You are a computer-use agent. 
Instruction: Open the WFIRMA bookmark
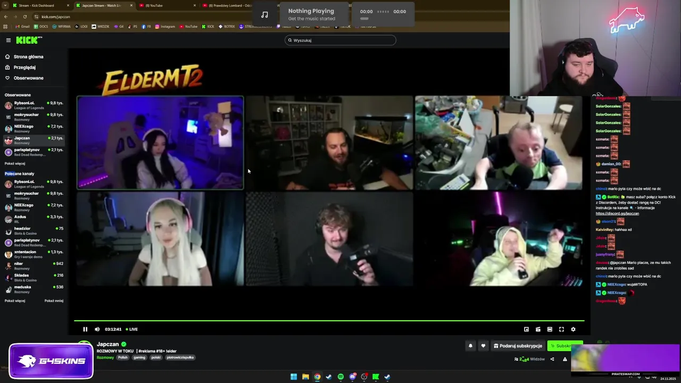point(61,27)
